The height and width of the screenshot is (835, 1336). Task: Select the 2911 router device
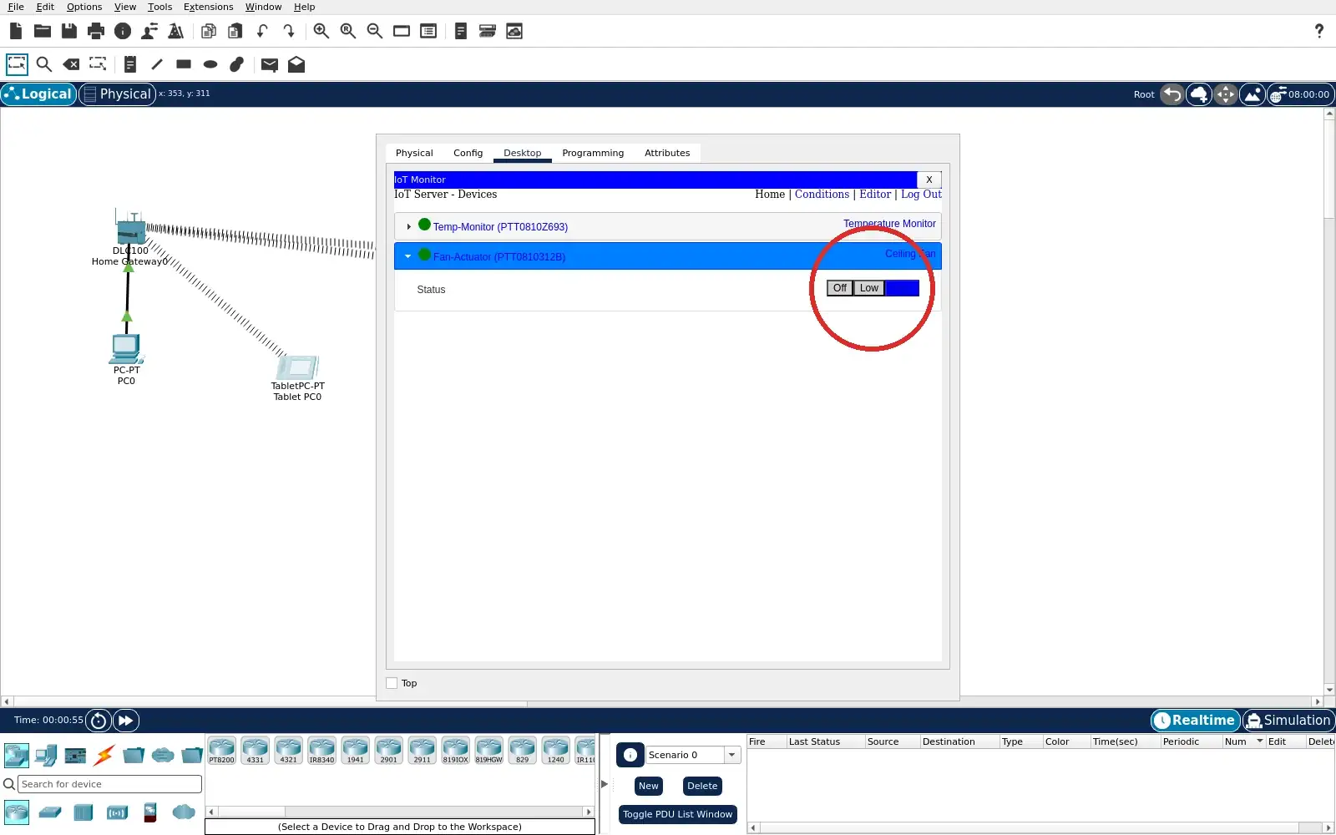pos(423,751)
